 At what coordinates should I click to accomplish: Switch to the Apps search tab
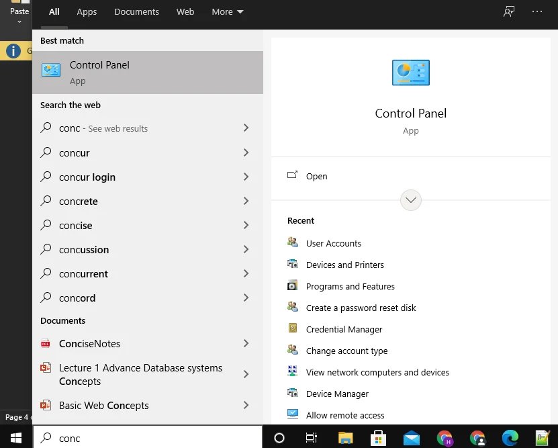tap(87, 11)
